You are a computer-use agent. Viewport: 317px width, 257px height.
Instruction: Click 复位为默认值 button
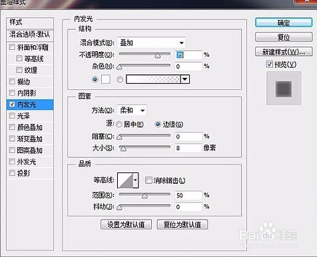(x=182, y=224)
